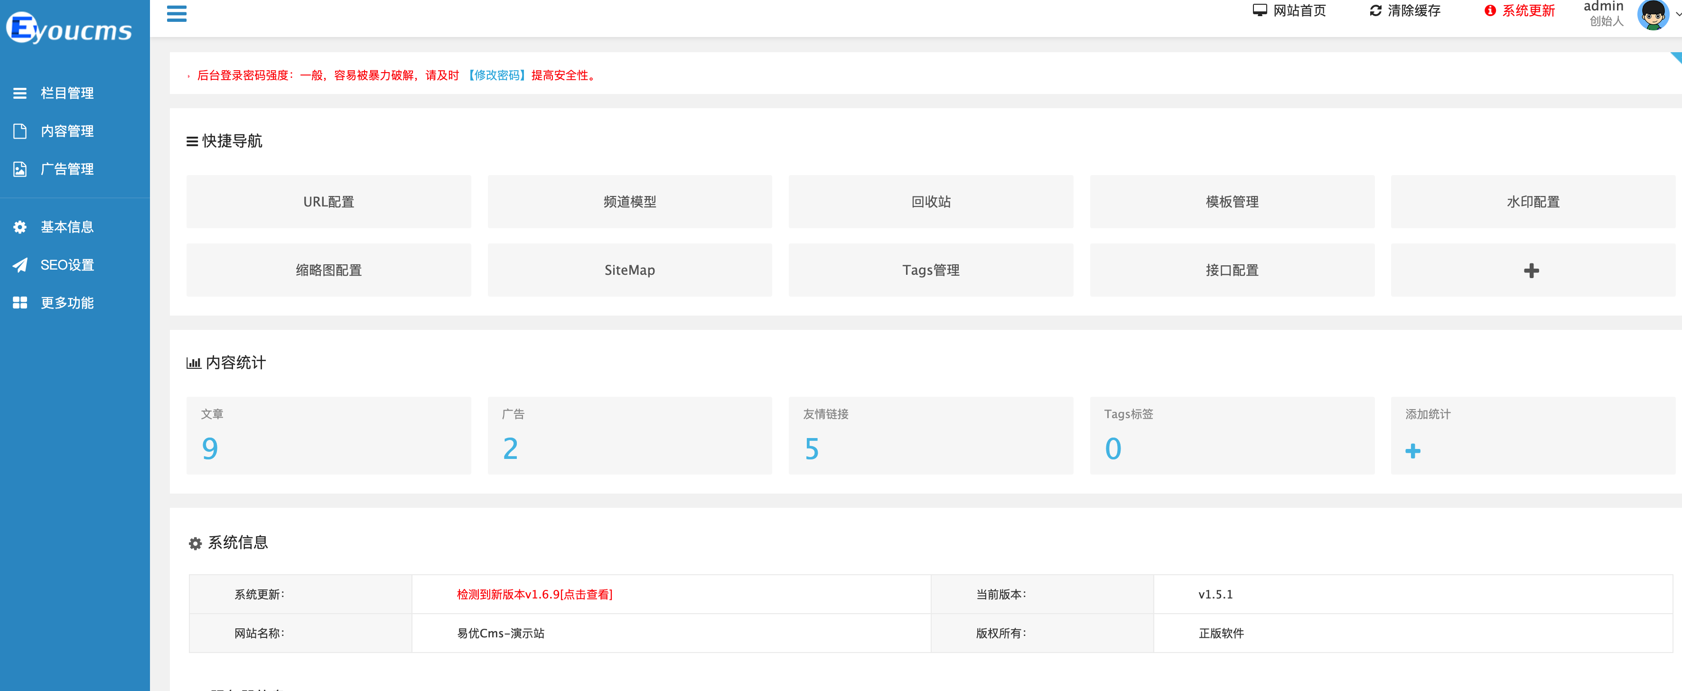1682x691 pixels.
Task: Click the 【修改密码】 link
Action: click(496, 75)
